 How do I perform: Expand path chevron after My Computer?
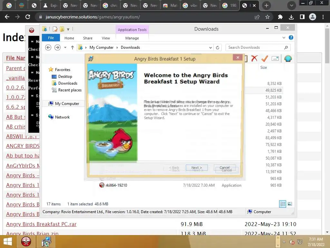[x=117, y=47]
